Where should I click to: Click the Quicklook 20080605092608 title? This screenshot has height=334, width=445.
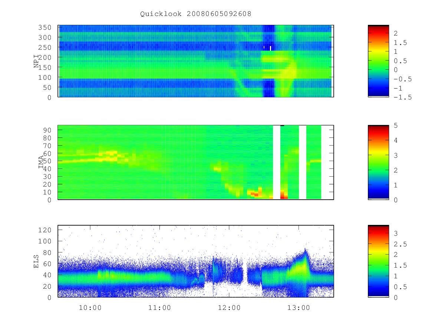point(196,14)
